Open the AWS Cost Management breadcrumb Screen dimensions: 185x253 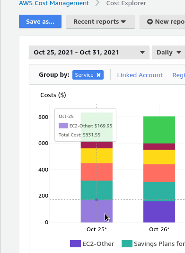click(54, 3)
